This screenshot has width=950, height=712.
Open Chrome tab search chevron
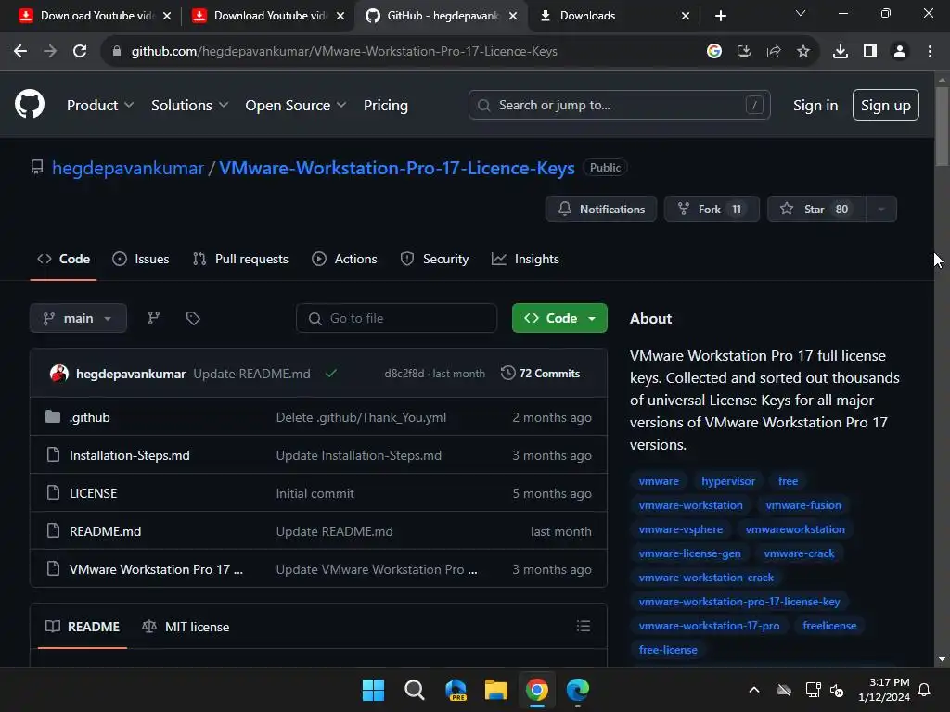point(801,13)
